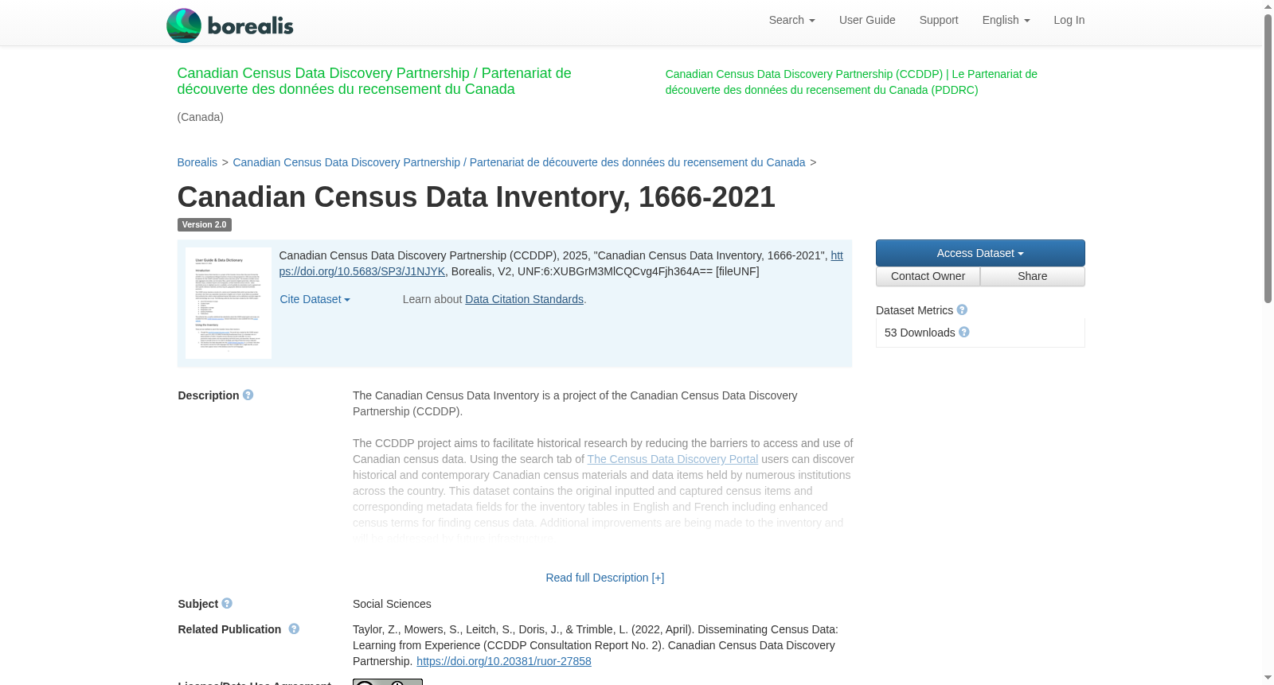This screenshot has width=1274, height=685.
Task: Click scrollbar up arrow
Action: 1268,6
